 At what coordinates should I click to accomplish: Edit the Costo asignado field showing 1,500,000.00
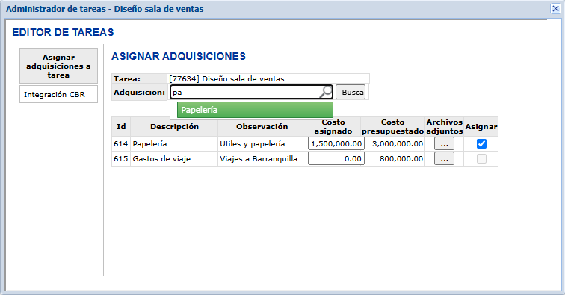pyautogui.click(x=336, y=143)
